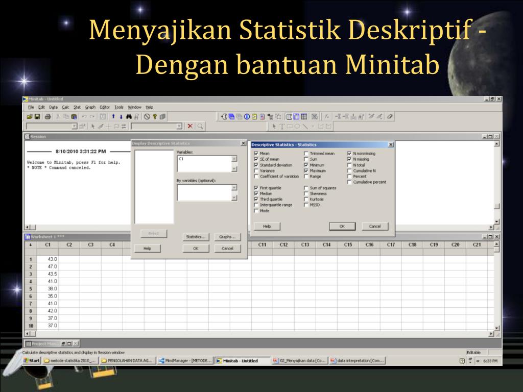Click the Save Project floppy disk icon
The width and height of the screenshot is (523, 392).
37,117
